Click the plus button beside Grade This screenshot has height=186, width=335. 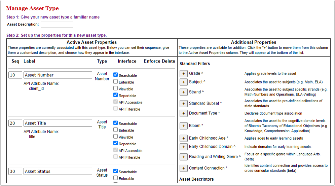click(184, 73)
